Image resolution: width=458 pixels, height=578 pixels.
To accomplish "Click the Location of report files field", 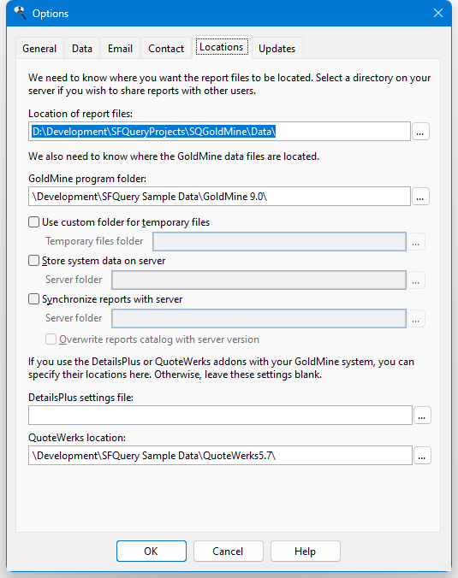I will 220,132.
